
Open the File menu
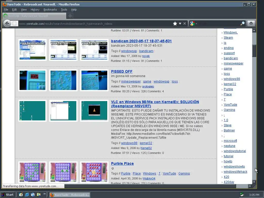click(x=6, y=10)
